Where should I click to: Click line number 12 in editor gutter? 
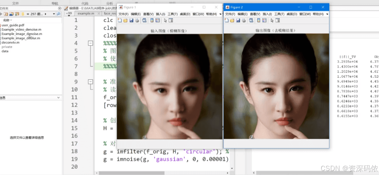click(x=74, y=105)
